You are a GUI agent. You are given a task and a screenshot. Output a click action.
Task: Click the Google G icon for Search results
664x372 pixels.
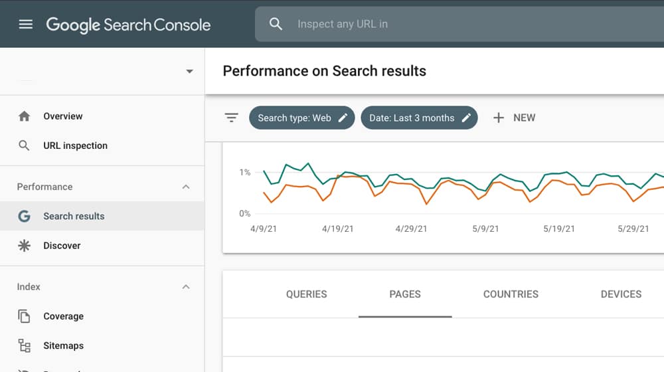24,216
